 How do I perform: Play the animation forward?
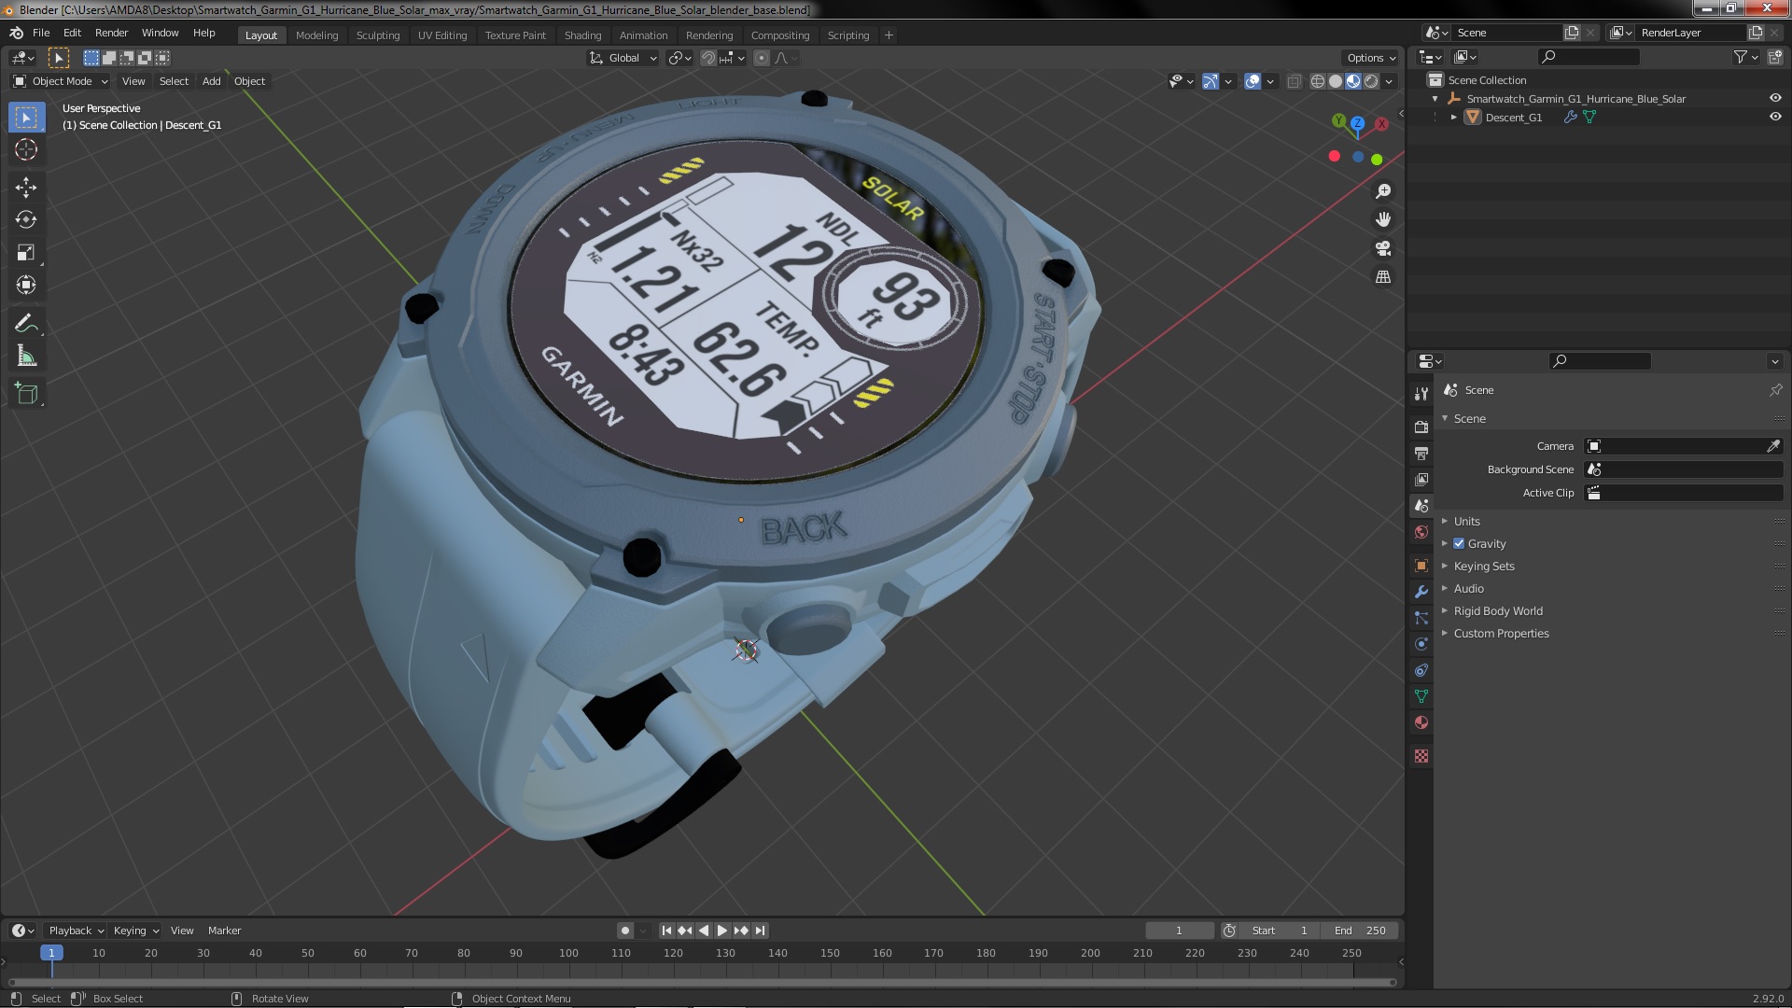721,931
